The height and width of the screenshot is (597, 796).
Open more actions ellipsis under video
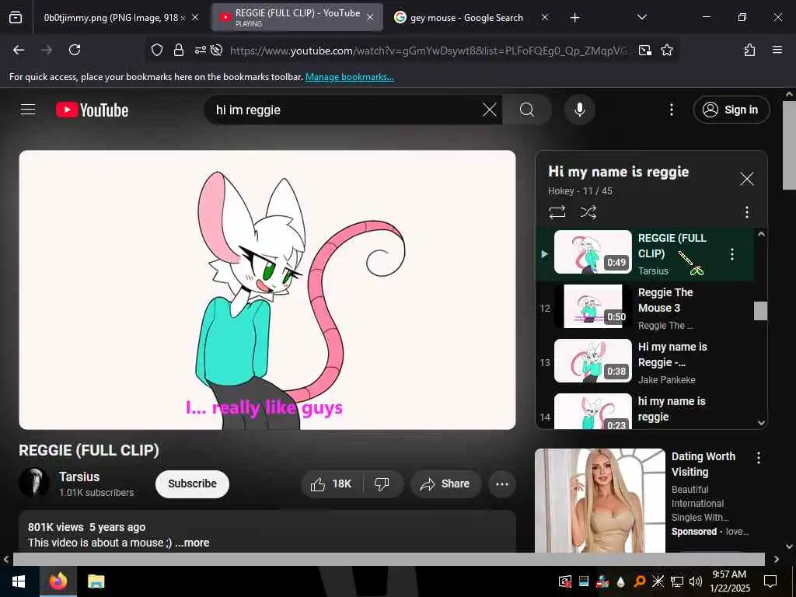point(501,484)
